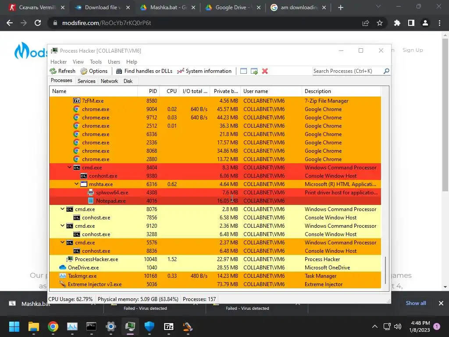Reload the modsfire page
449x337 pixels.
[x=38, y=23]
